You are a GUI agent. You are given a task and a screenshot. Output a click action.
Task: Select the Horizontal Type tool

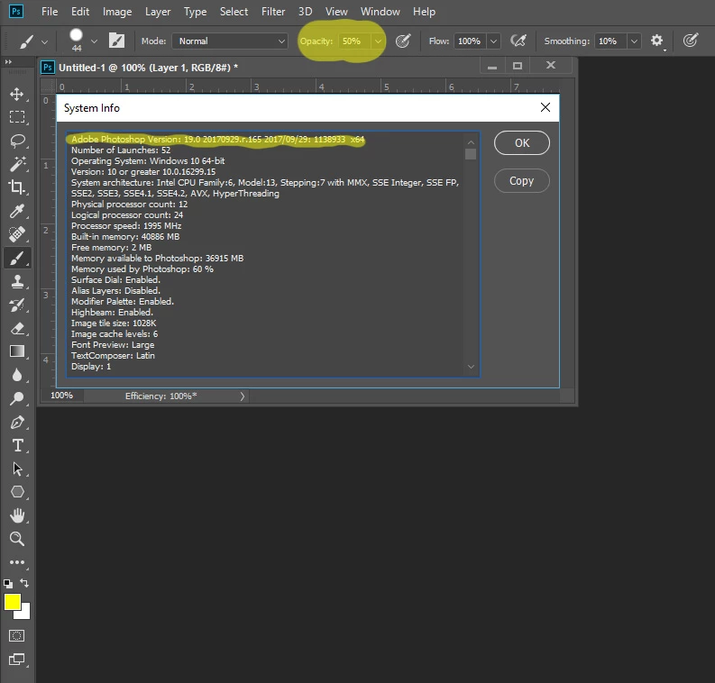click(x=17, y=445)
